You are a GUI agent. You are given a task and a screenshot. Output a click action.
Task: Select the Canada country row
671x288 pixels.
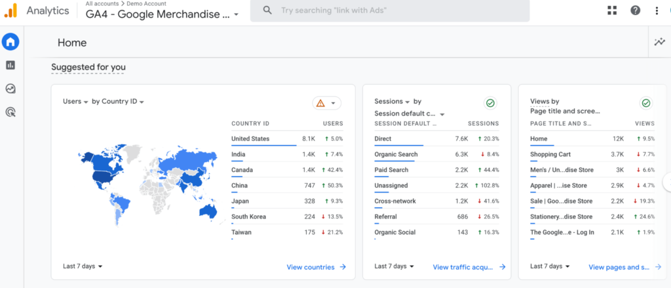(x=287, y=170)
